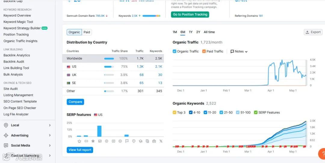Select the 1Y time range
The image size is (325, 163).
191,32
